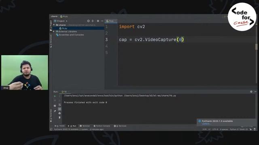The width and height of the screenshot is (259, 145).
Task: Open Run panel settings gear
Action: 251,91
